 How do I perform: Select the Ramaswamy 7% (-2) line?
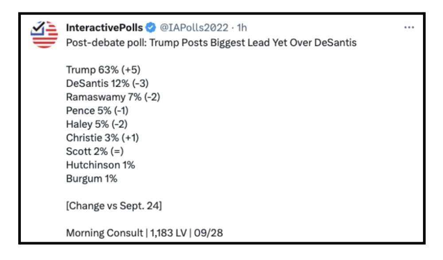pos(113,97)
